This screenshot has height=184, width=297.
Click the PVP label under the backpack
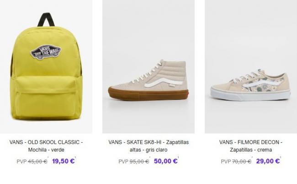pyautogui.click(x=21, y=162)
